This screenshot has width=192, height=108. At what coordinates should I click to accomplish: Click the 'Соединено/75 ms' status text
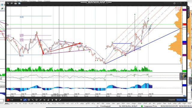(x=150, y=106)
